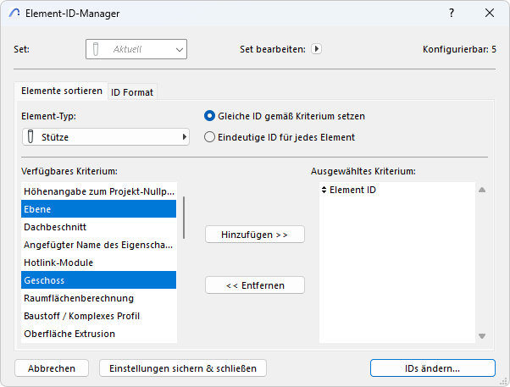Click the << Entfernen button
Image resolution: width=510 pixels, height=387 pixels.
(x=254, y=285)
